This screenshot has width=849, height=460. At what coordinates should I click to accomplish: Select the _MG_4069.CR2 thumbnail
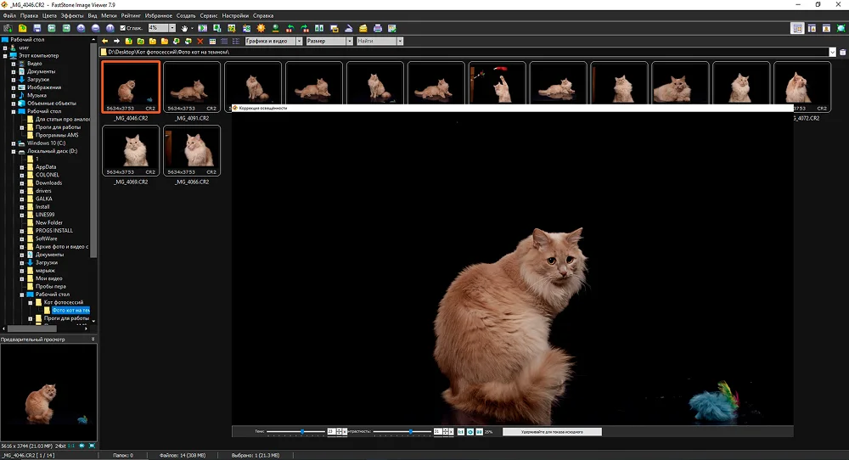(131, 151)
